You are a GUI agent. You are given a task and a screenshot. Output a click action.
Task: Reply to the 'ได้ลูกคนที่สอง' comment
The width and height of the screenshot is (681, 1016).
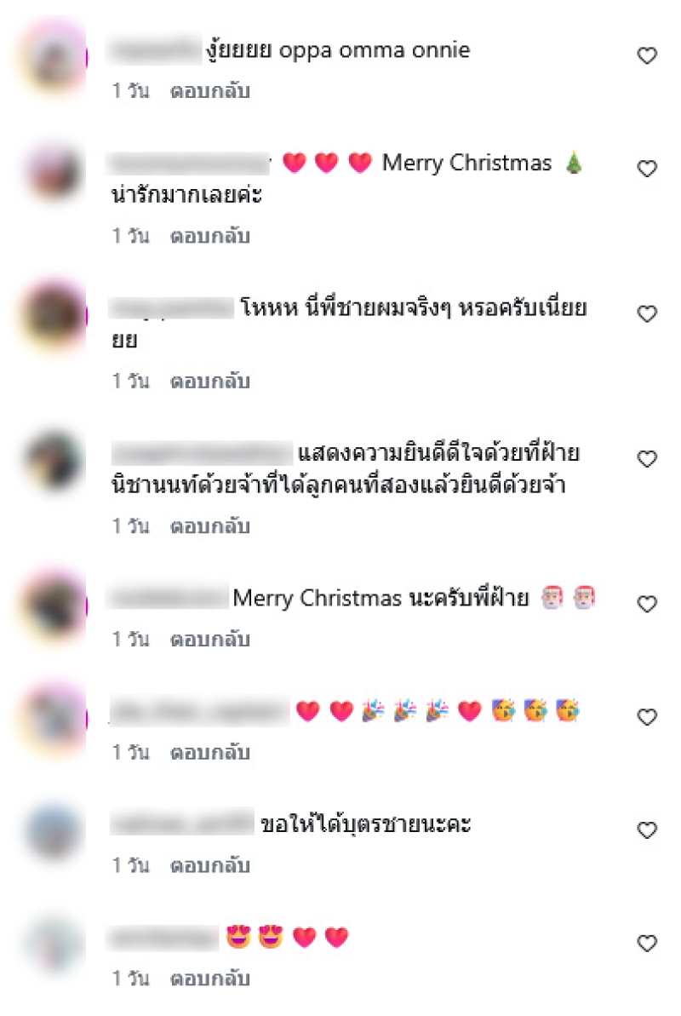point(210,526)
